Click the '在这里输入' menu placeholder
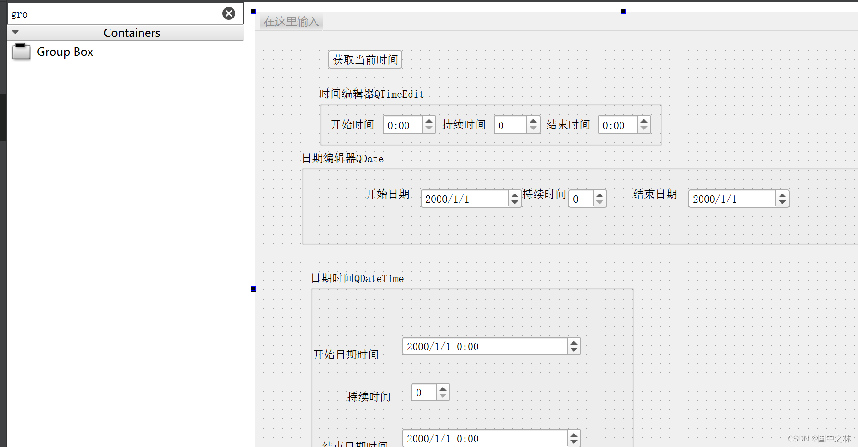 click(291, 22)
